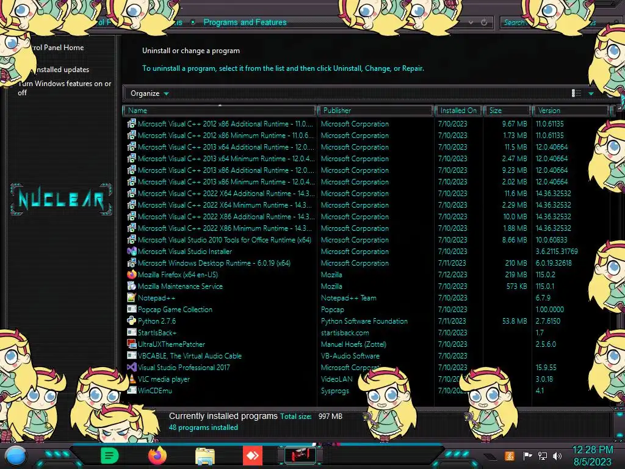This screenshot has height=469, width=625.
Task: Open the green notes app on taskbar
Action: click(109, 456)
